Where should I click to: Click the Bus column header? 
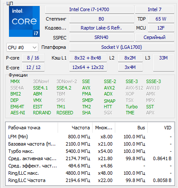(131, 128)
